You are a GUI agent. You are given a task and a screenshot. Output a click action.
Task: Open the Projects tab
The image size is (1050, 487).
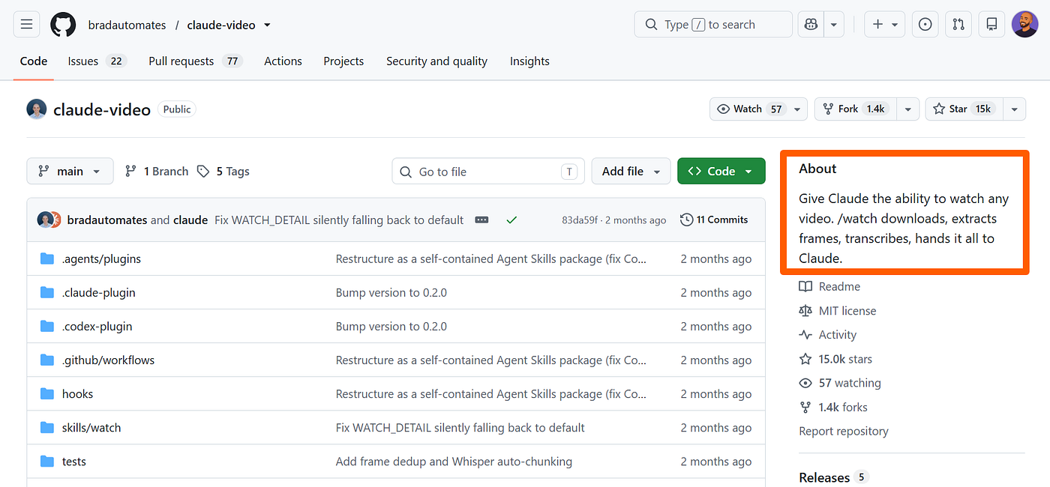(343, 61)
